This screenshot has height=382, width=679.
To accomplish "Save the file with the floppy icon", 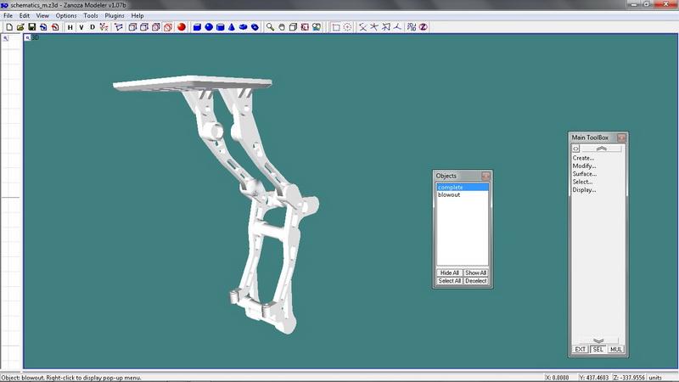I will coord(31,27).
